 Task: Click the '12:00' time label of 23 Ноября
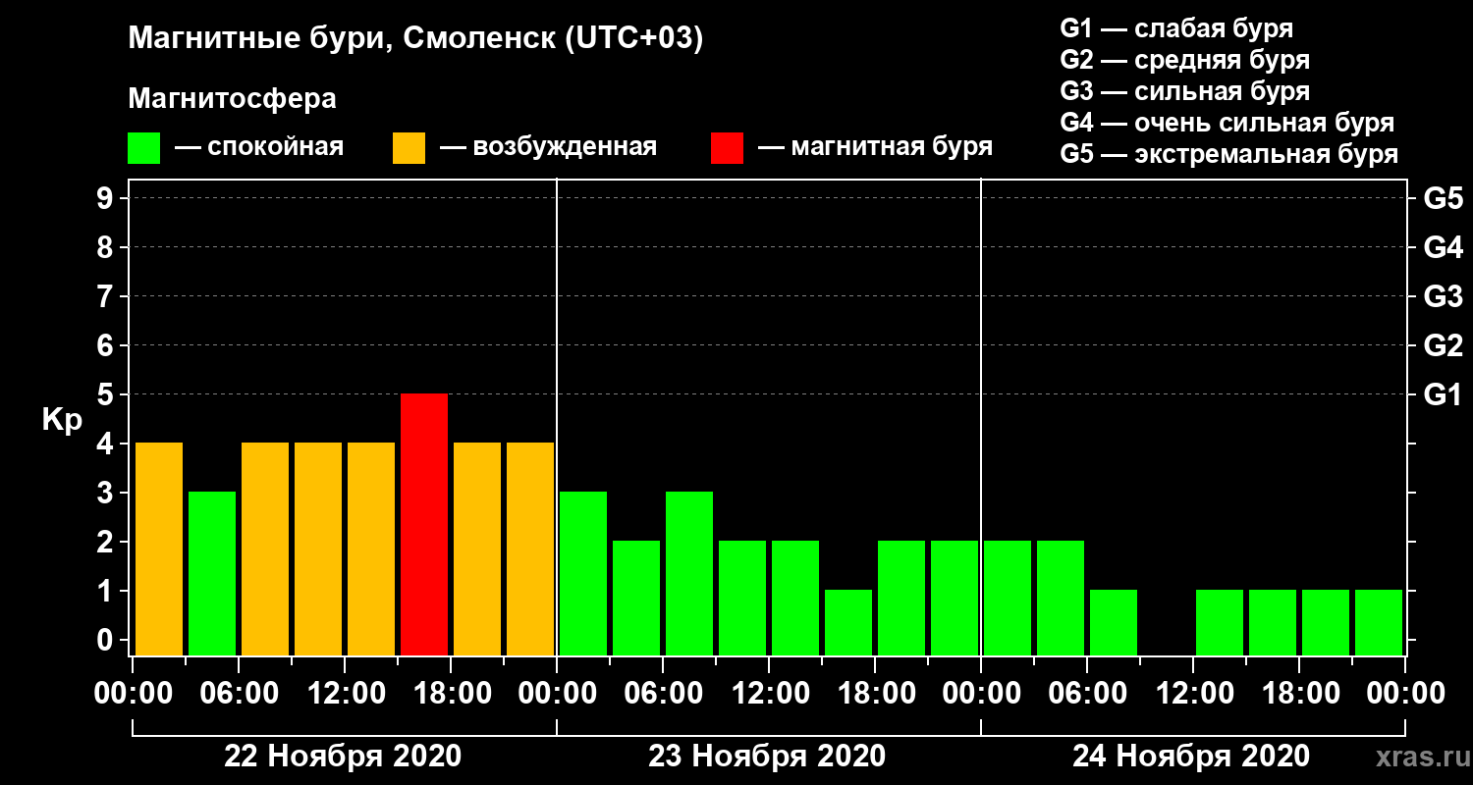pyautogui.click(x=769, y=694)
